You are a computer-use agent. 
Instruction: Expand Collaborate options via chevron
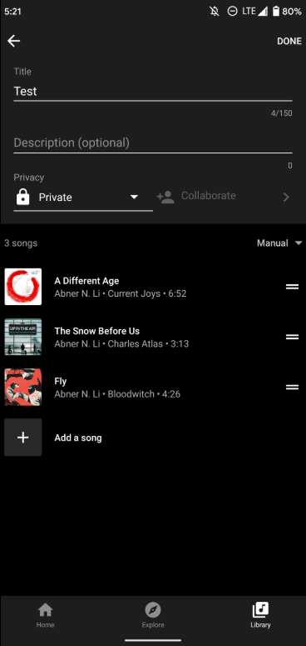286,197
